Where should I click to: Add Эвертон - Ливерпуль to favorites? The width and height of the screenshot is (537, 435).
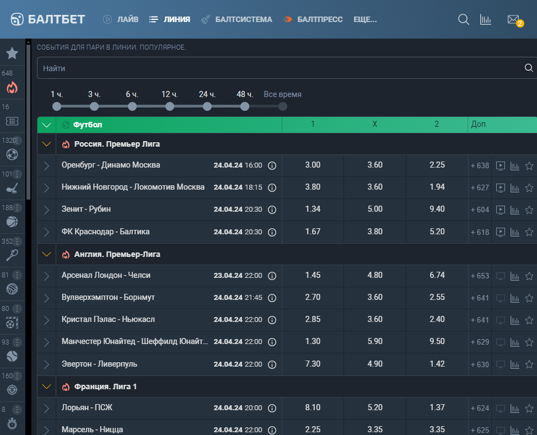coord(529,364)
